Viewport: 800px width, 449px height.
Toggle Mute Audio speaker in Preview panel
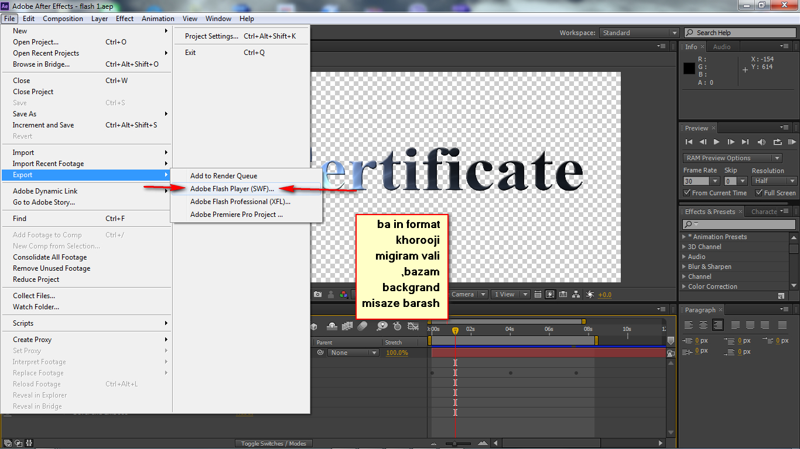[761, 142]
